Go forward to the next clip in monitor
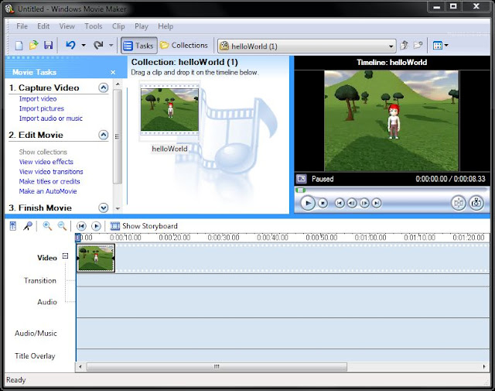Image resolution: width=495 pixels, height=391 pixels. pos(377,203)
